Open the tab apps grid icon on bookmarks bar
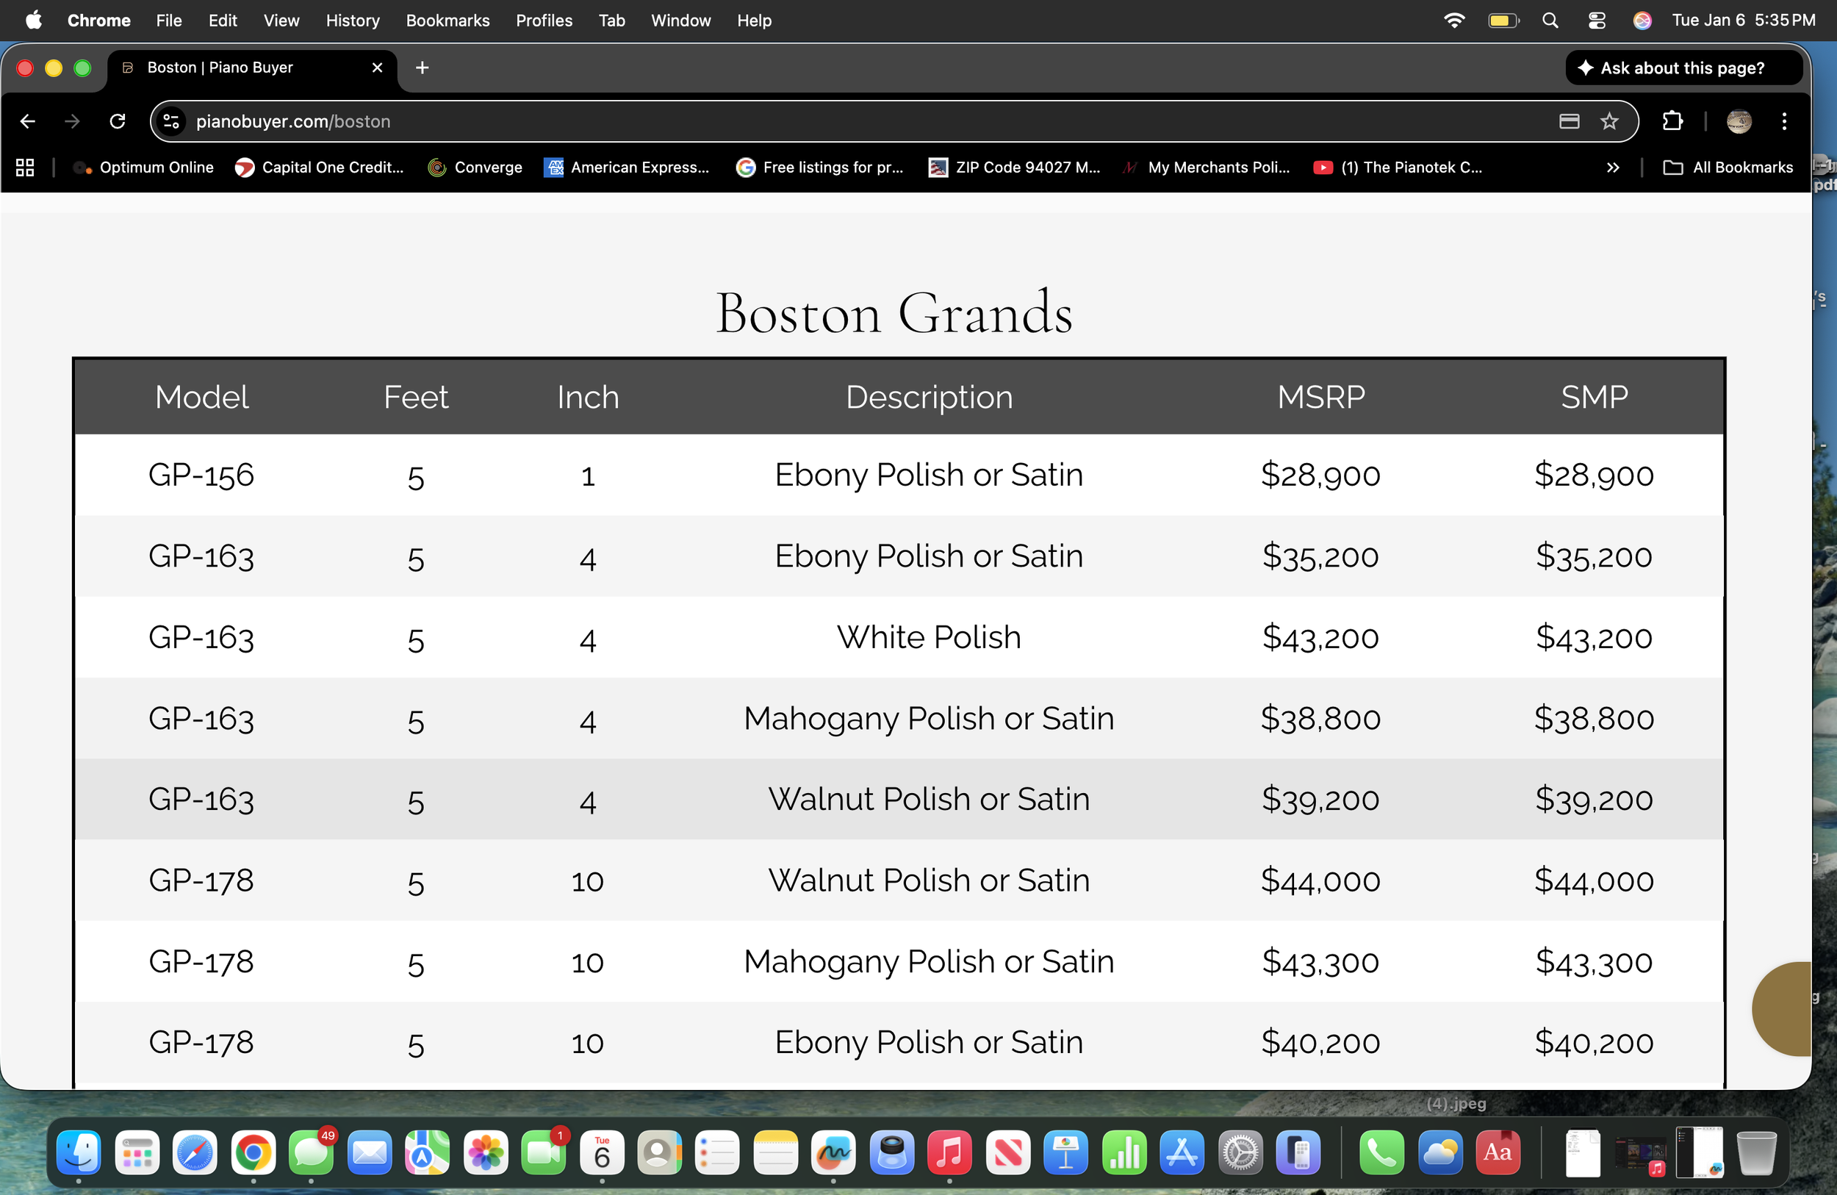This screenshot has width=1837, height=1195. point(25,167)
